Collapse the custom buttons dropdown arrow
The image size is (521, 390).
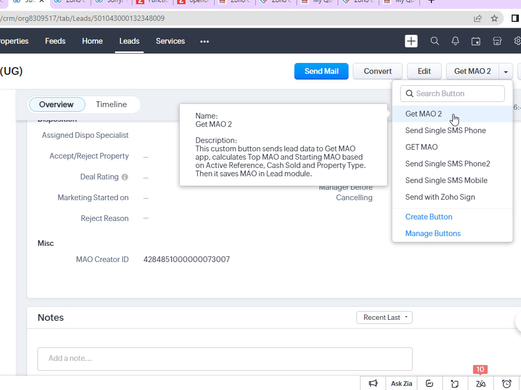pos(506,71)
